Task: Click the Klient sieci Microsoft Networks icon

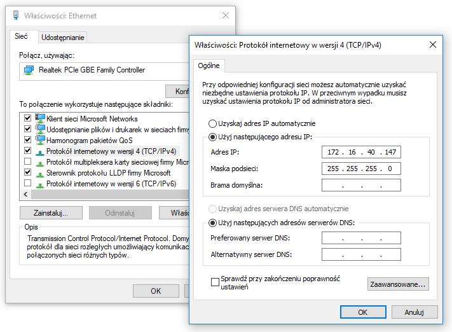Action: 40,118
